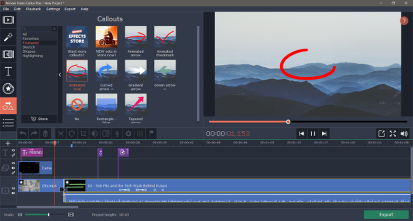
Task: Click the Crop tool in toolbar
Action: pos(83,134)
